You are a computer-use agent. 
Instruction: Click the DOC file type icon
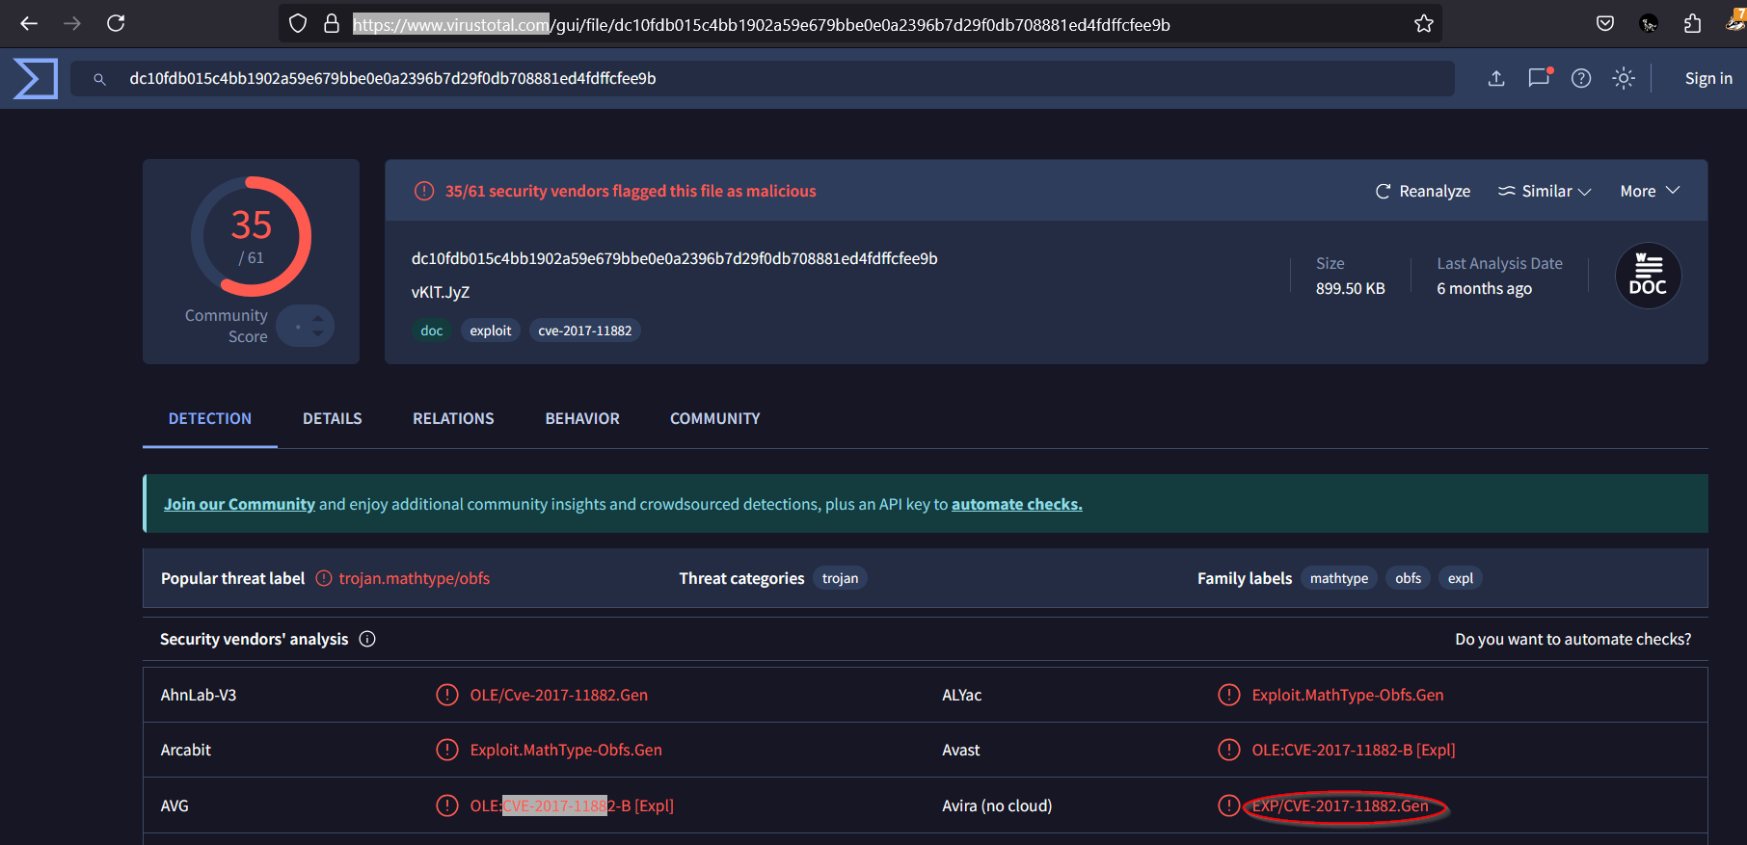pyautogui.click(x=1648, y=276)
